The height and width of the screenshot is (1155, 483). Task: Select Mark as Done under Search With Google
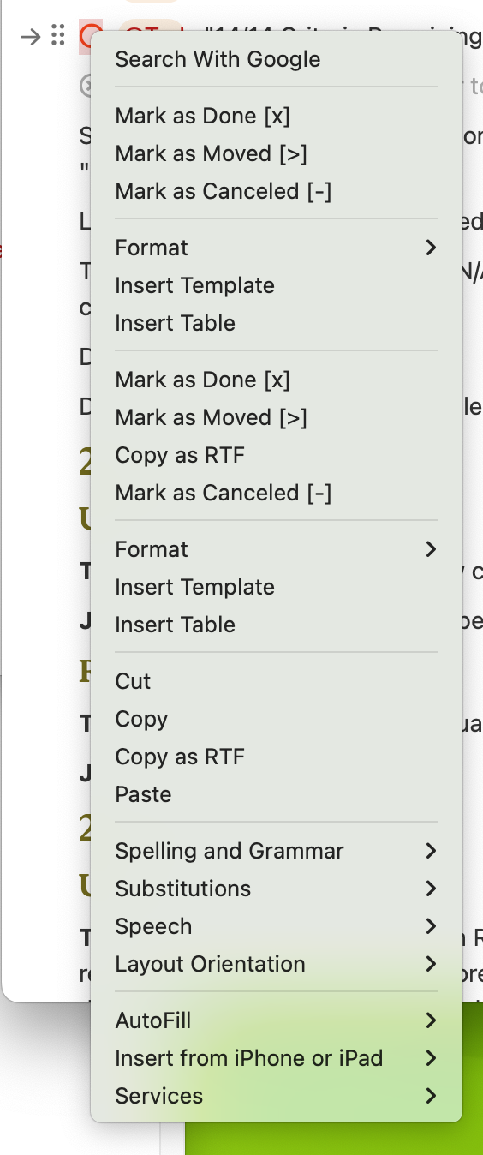click(203, 116)
